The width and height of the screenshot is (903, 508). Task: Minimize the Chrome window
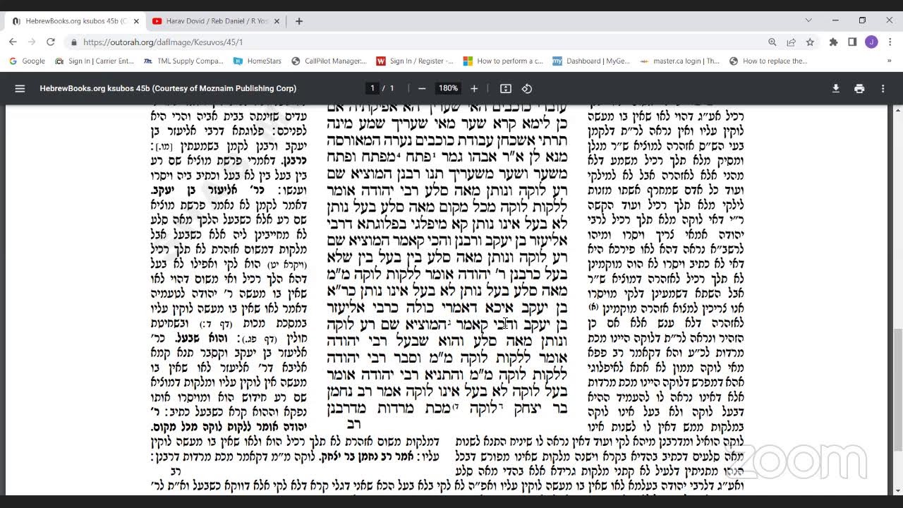[835, 20]
